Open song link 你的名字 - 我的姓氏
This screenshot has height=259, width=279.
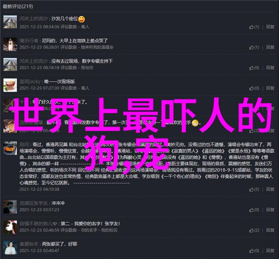point(99,230)
